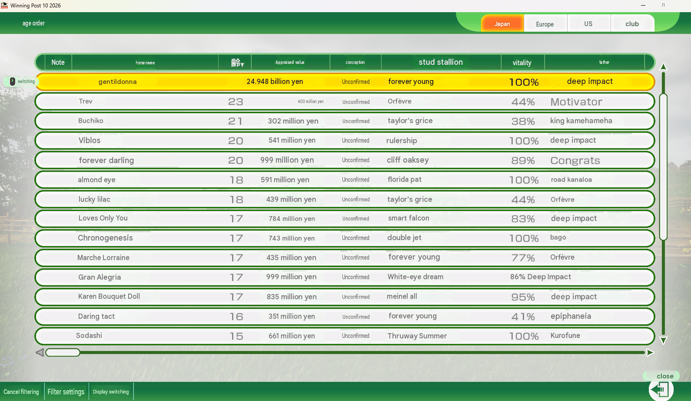This screenshot has height=401, width=691.
Task: Click the Display switching button
Action: point(111,392)
